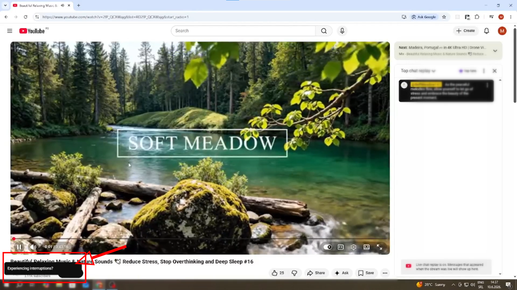Save video to a playlist
This screenshot has width=517, height=290.
366,273
